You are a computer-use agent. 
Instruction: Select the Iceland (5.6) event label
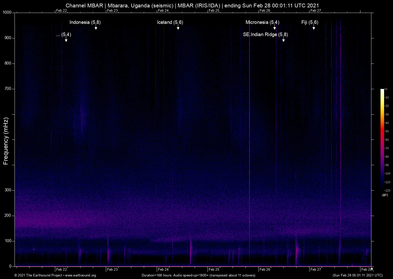click(170, 22)
